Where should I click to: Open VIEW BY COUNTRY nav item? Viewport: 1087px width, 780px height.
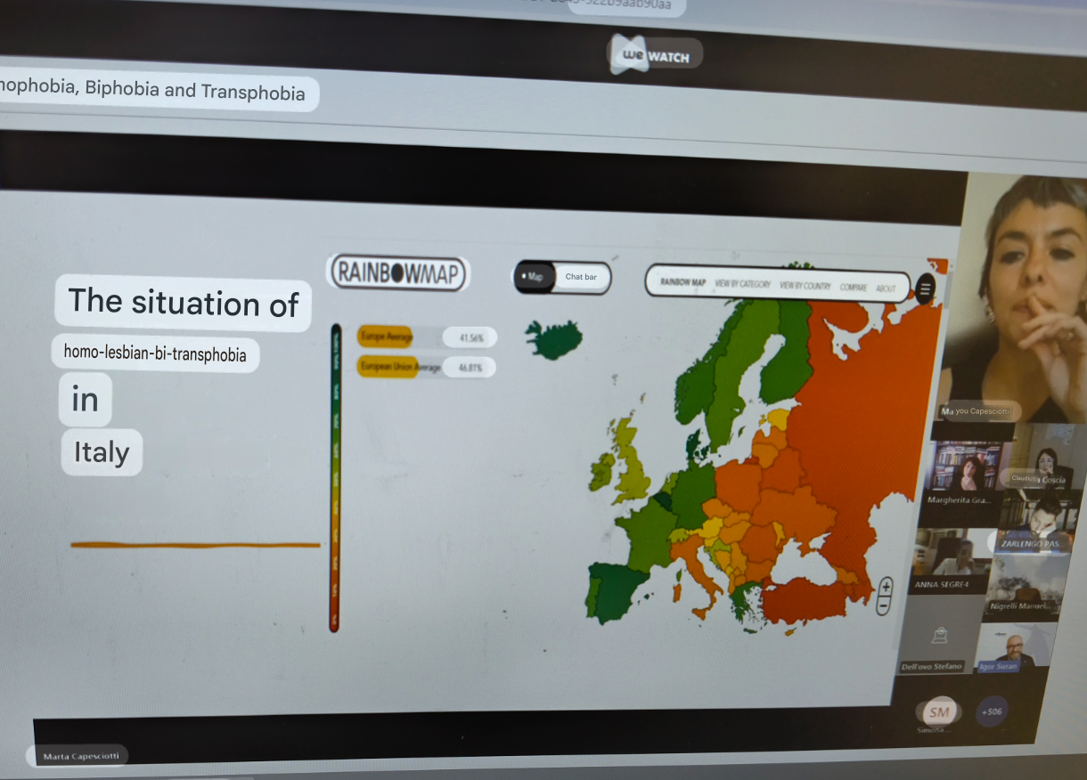805,286
